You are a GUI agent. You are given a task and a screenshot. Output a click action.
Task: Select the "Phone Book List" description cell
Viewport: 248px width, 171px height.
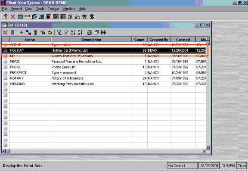91,67
